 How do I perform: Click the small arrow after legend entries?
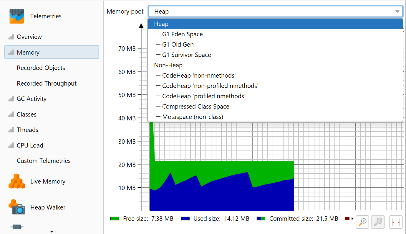(x=352, y=219)
